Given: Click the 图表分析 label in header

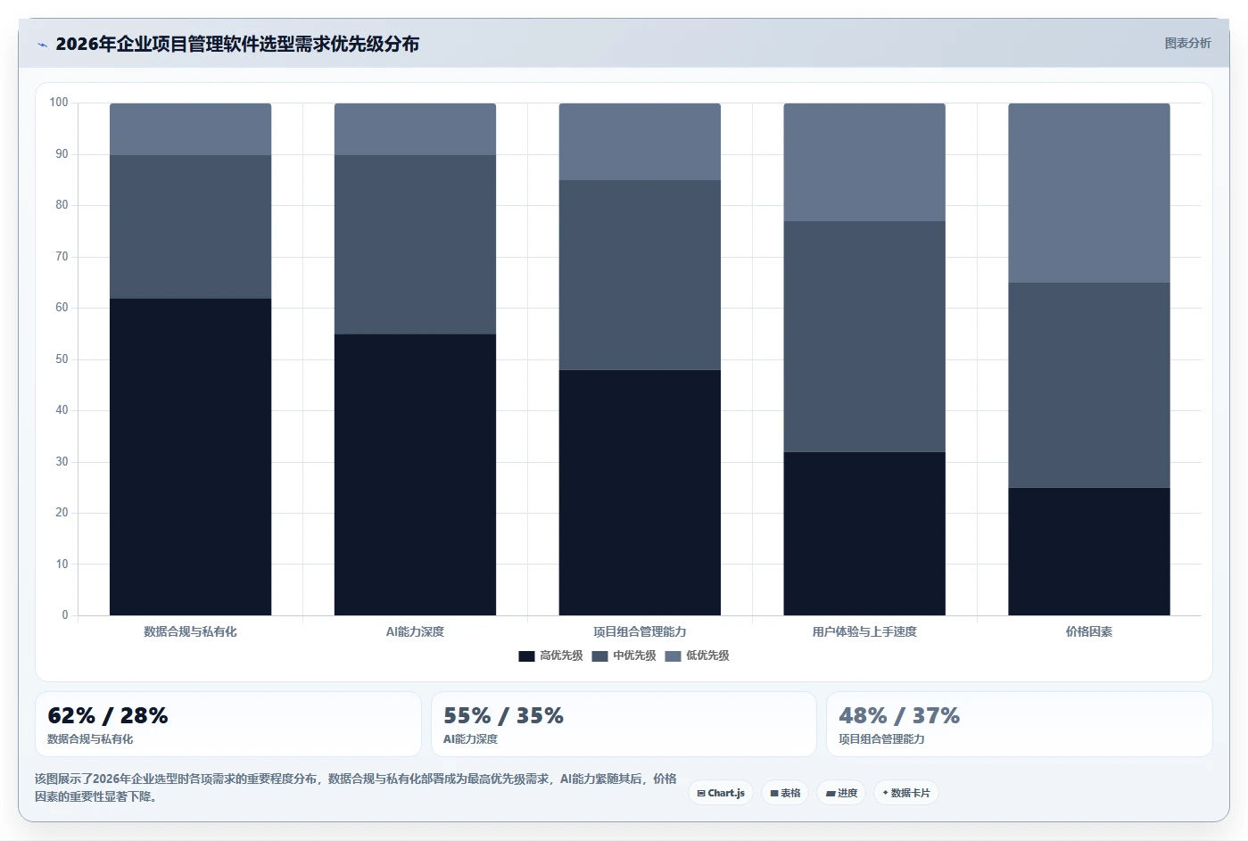Looking at the screenshot, I should 1187,43.
